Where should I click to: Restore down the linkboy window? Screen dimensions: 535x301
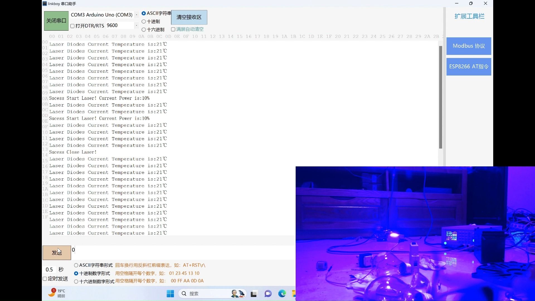click(x=471, y=4)
